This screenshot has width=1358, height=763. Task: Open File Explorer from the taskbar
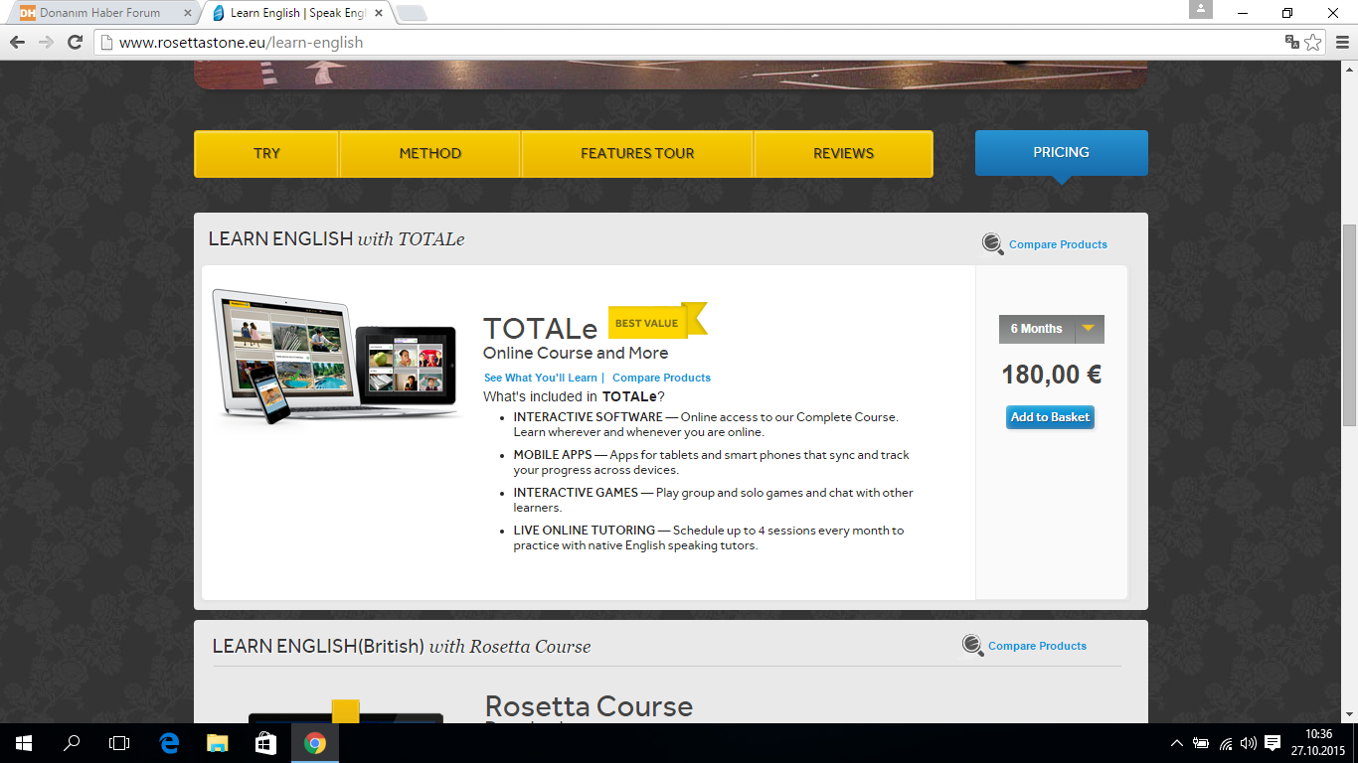pos(217,743)
